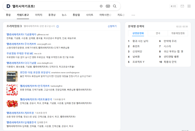Switch to the 개봉예정영화 tab
Viewport: 195px width, 131px height.
[178, 33]
